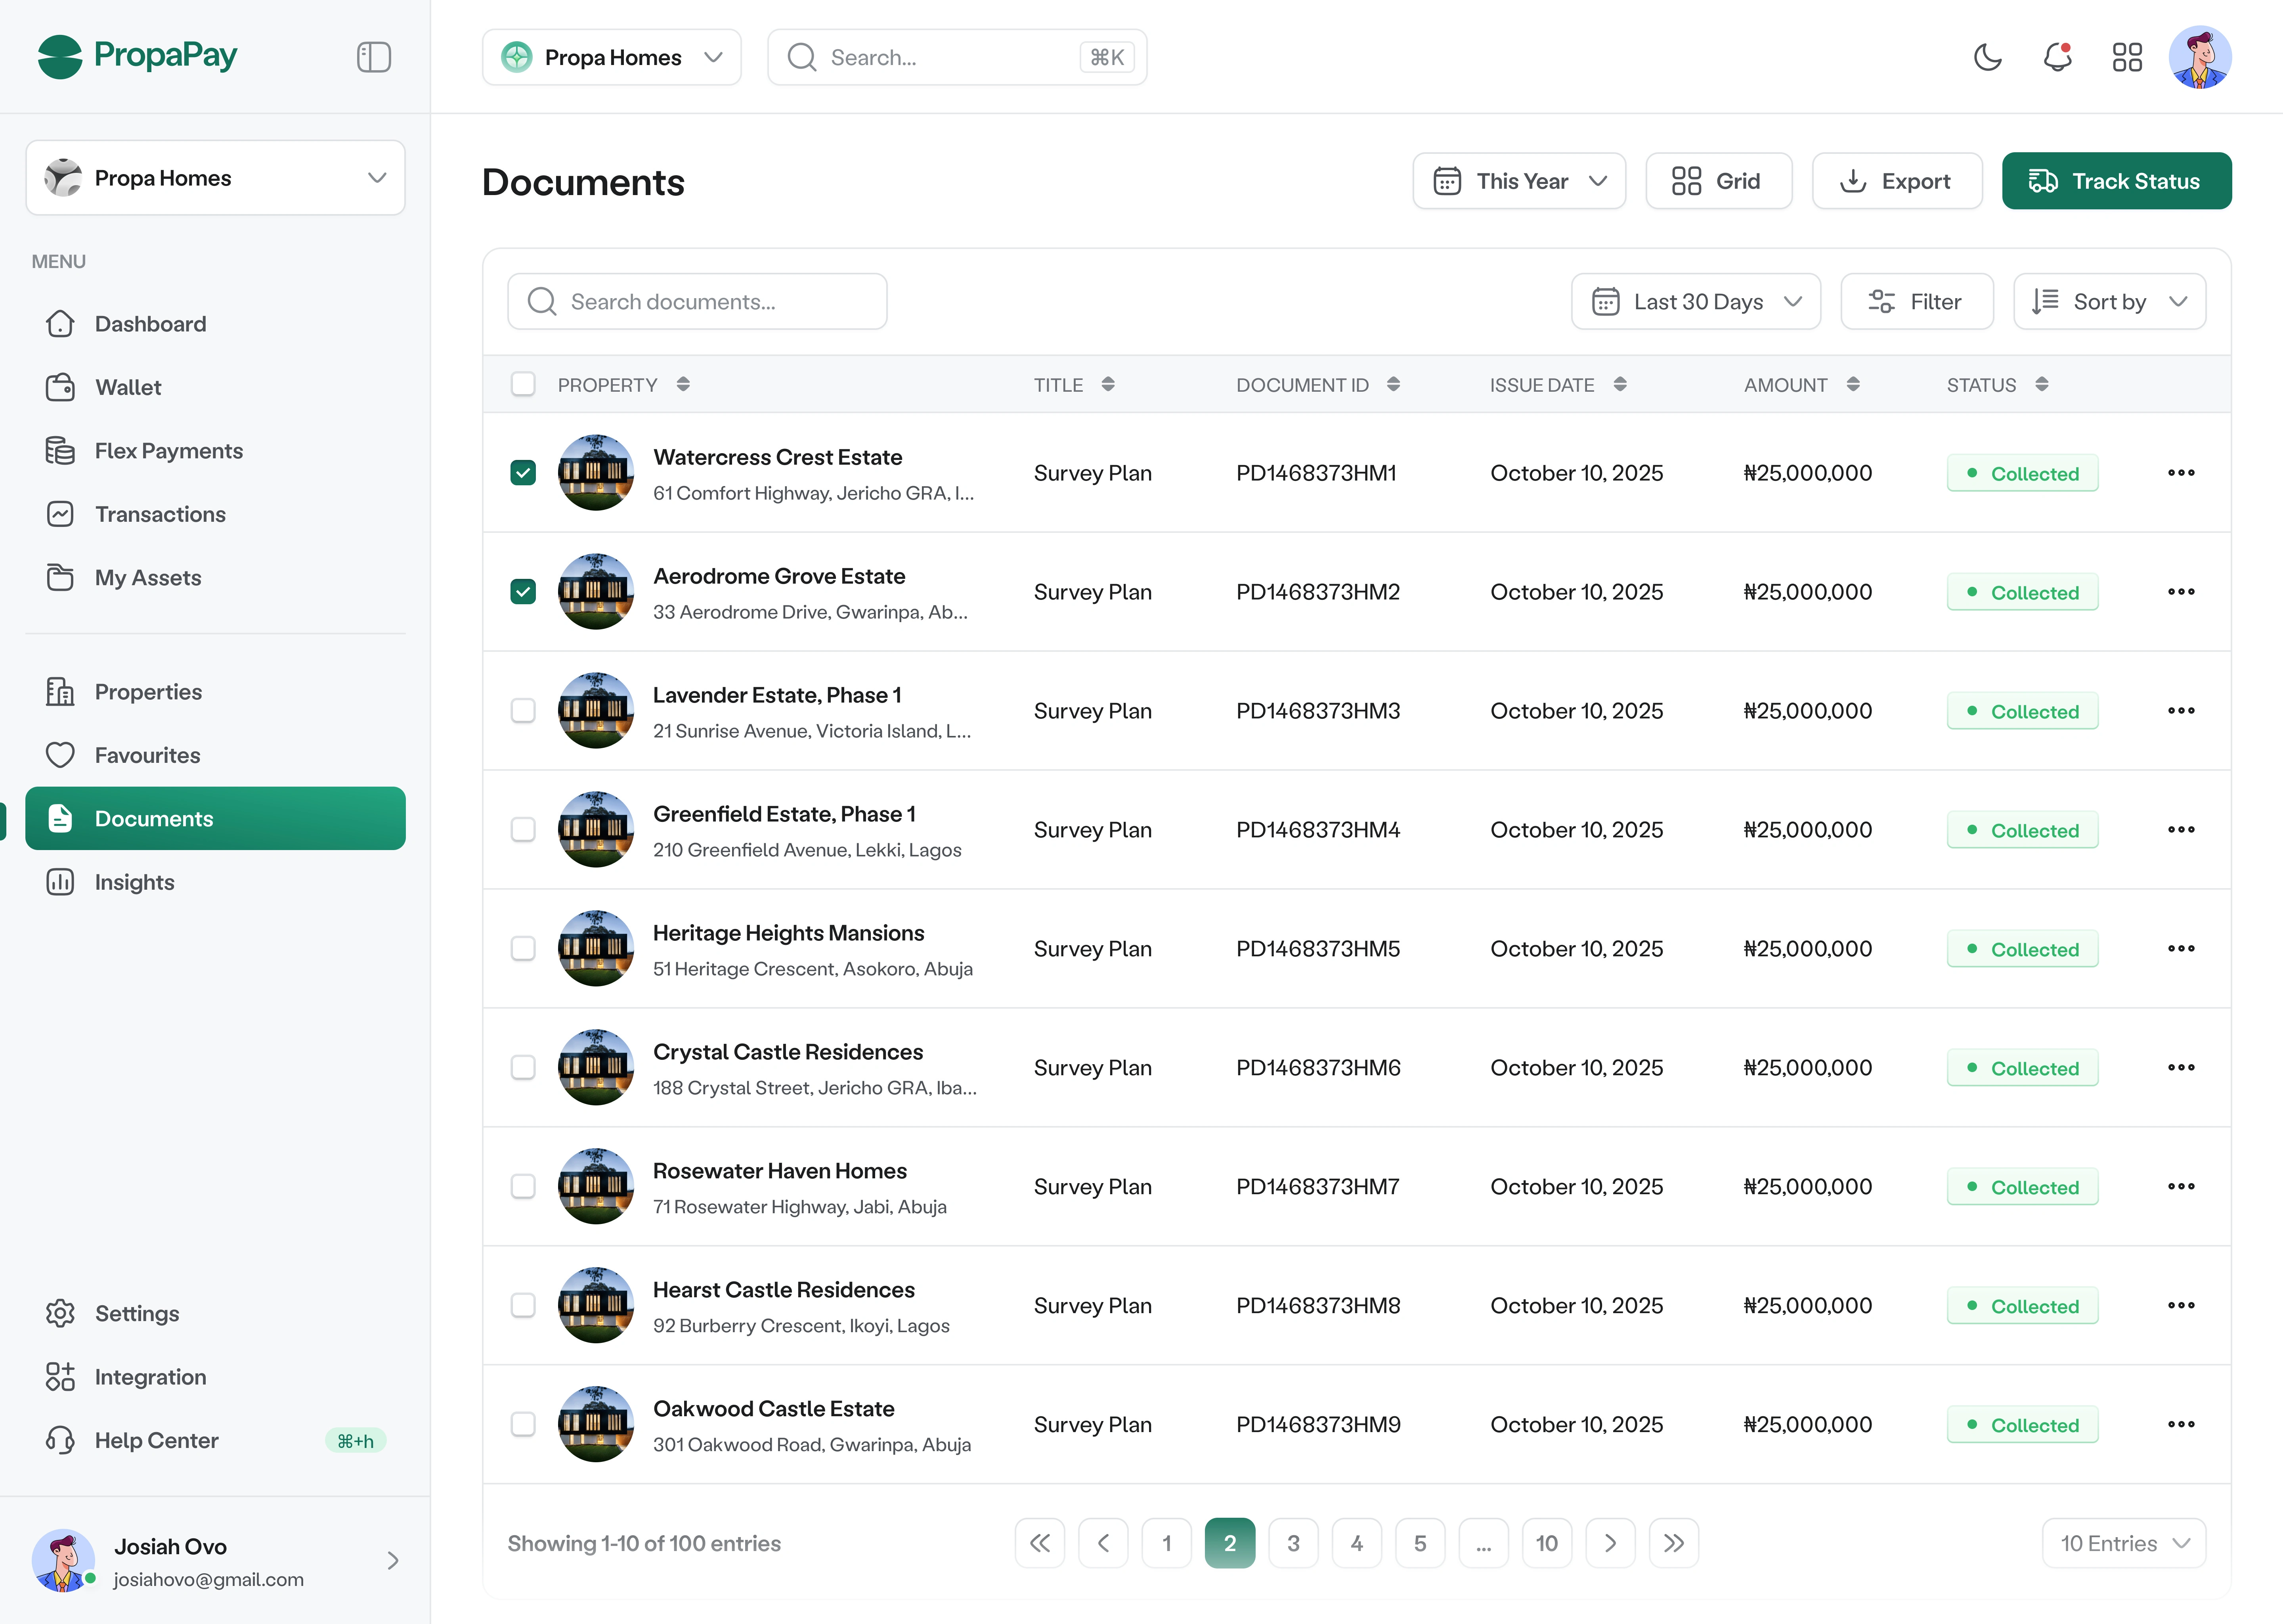Open 10 Entries page size dropdown
2283x1624 pixels.
click(x=2123, y=1543)
